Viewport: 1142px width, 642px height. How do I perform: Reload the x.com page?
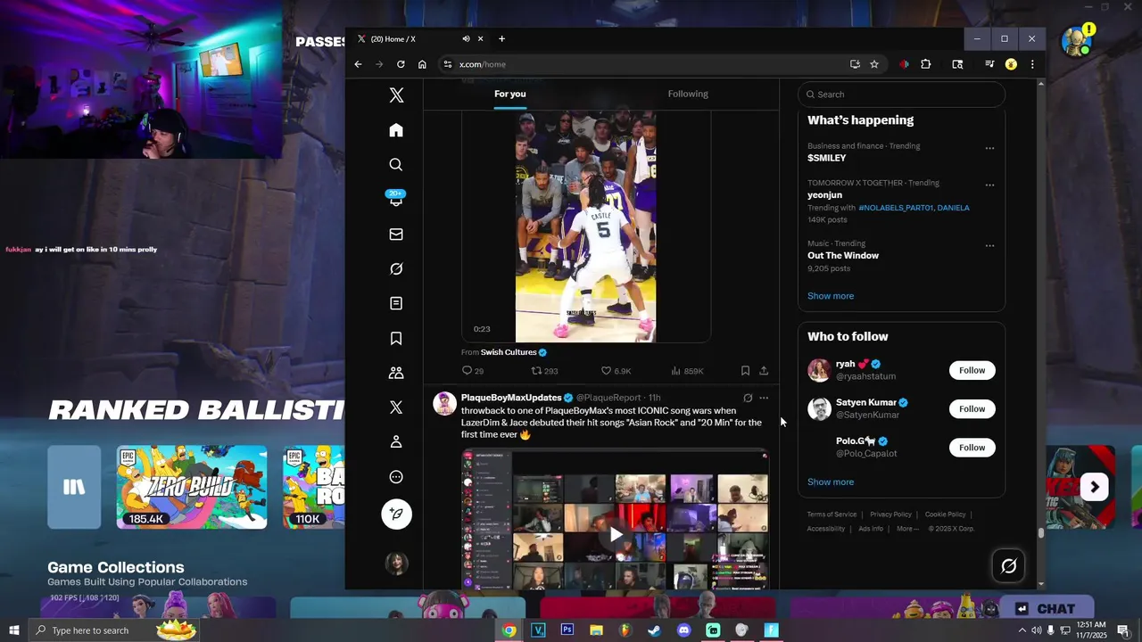[401, 64]
